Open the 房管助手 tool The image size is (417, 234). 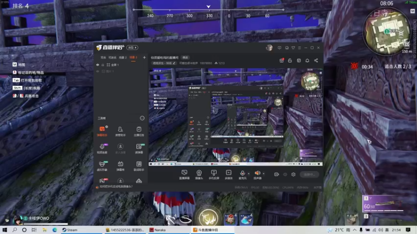click(120, 132)
